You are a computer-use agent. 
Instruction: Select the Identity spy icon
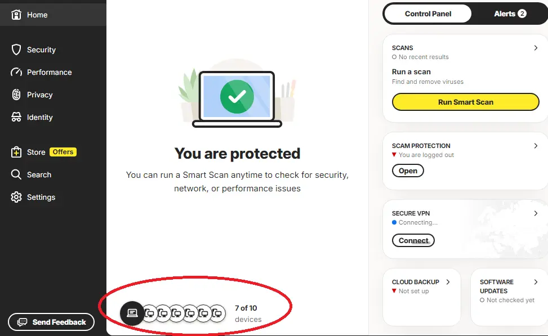(x=16, y=118)
